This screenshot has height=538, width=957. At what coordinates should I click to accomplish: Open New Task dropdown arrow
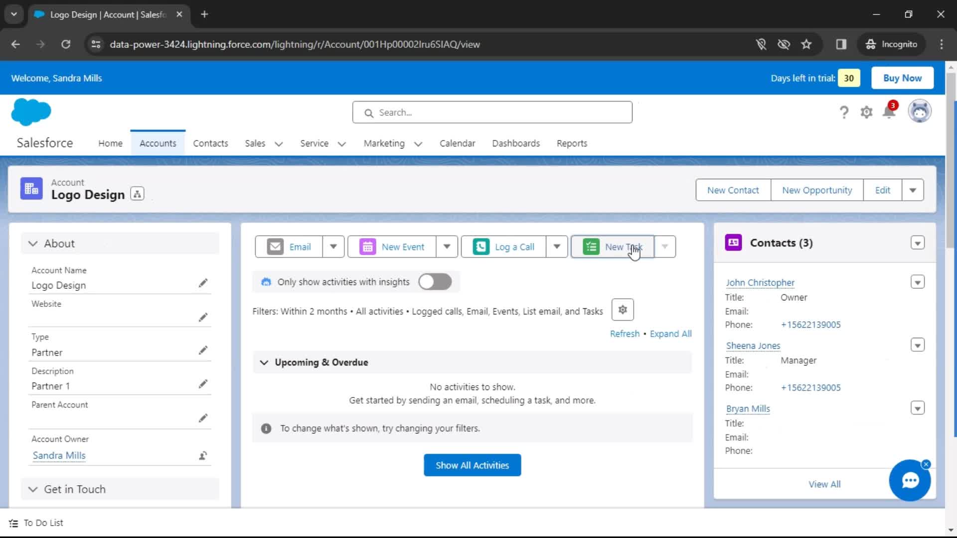coord(665,247)
